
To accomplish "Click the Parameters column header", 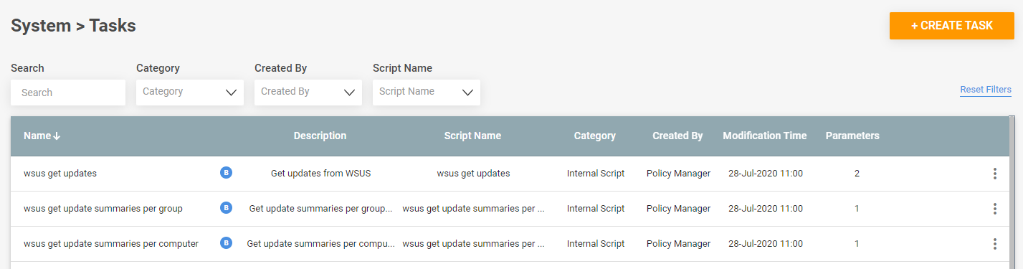I will click(852, 136).
